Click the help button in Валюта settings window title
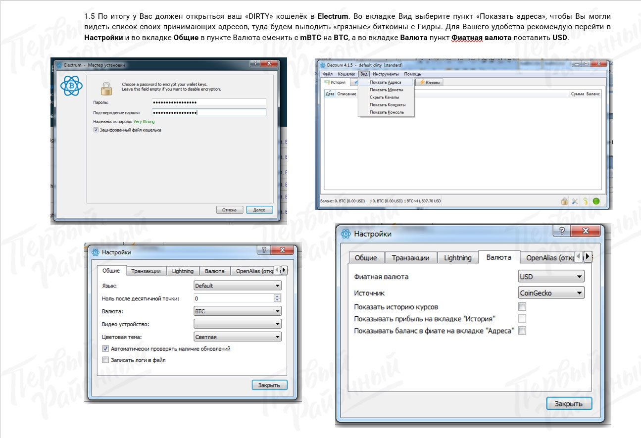The width and height of the screenshot is (641, 438). (x=563, y=231)
